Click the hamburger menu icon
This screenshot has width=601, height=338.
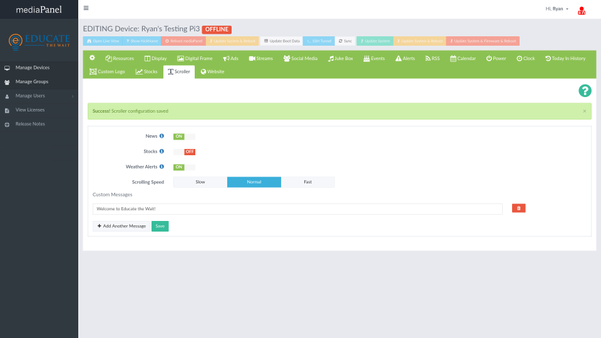(86, 8)
